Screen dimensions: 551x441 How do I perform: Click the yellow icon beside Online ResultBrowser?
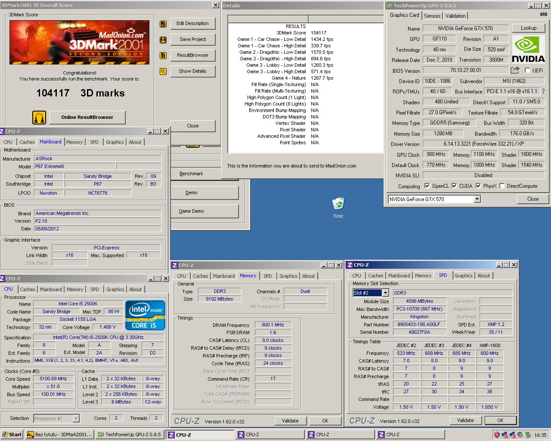pos(39,117)
